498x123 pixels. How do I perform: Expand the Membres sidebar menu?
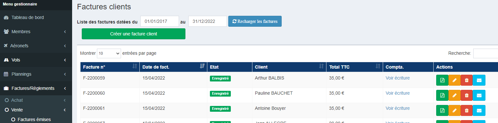coord(36,32)
